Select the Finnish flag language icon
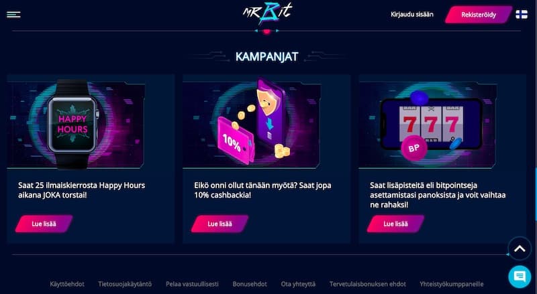Image resolution: width=537 pixels, height=294 pixels. pos(522,14)
